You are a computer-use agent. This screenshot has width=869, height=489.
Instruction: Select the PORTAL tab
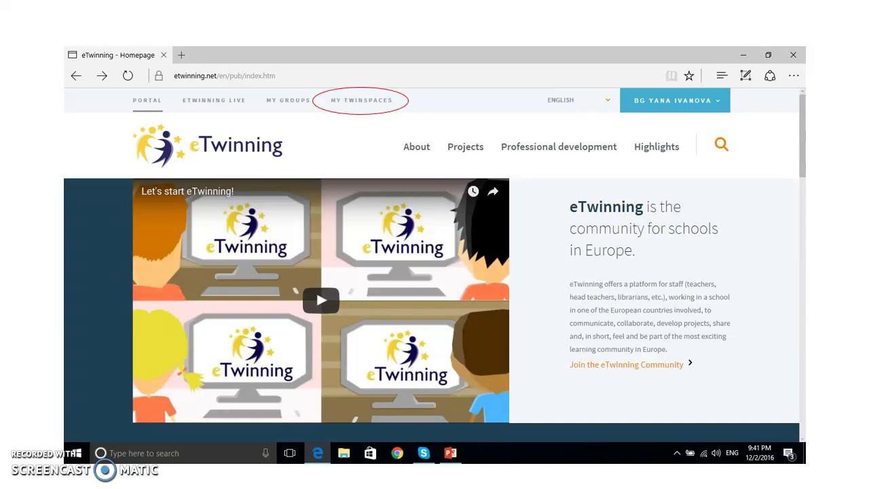tap(147, 101)
